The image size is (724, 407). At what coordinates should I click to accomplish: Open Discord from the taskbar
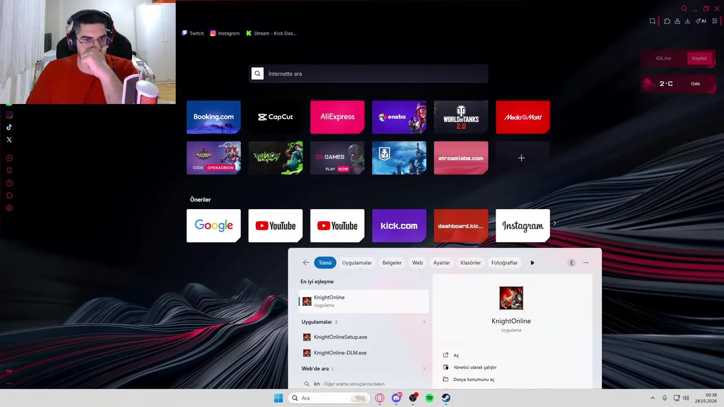pyautogui.click(x=397, y=398)
